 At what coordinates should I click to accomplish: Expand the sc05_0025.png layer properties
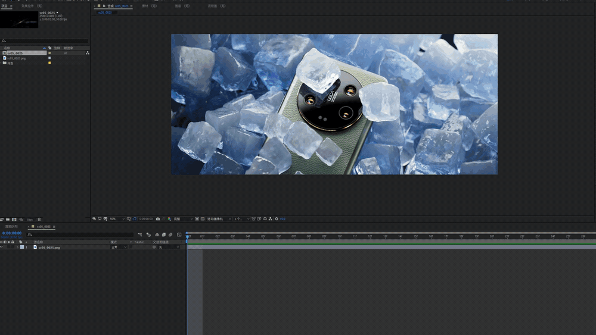17,248
